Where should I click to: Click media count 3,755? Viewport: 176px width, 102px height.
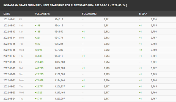coord(154,26)
